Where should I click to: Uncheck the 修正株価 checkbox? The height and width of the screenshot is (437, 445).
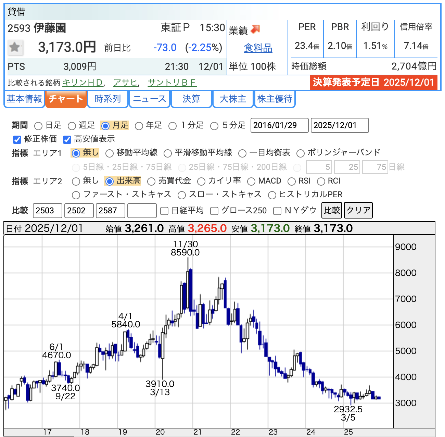click(x=17, y=139)
